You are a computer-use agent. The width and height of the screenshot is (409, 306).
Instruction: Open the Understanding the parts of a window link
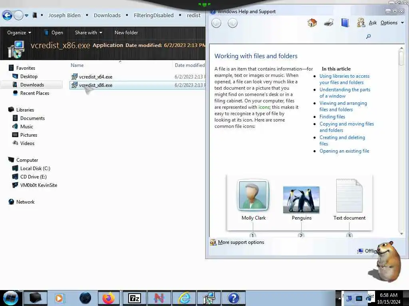pyautogui.click(x=345, y=93)
